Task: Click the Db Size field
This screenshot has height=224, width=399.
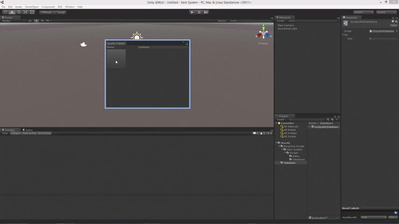Action: pyautogui.click(x=383, y=39)
